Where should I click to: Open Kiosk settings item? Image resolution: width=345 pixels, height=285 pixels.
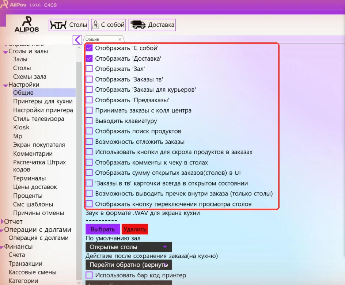(21, 127)
